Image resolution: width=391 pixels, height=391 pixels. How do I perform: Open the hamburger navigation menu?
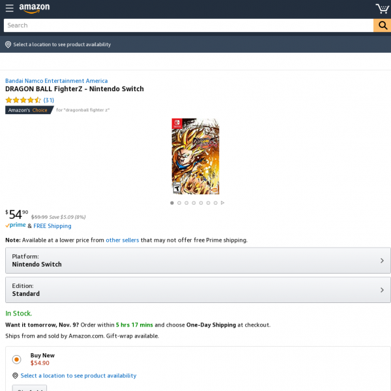(x=9, y=8)
